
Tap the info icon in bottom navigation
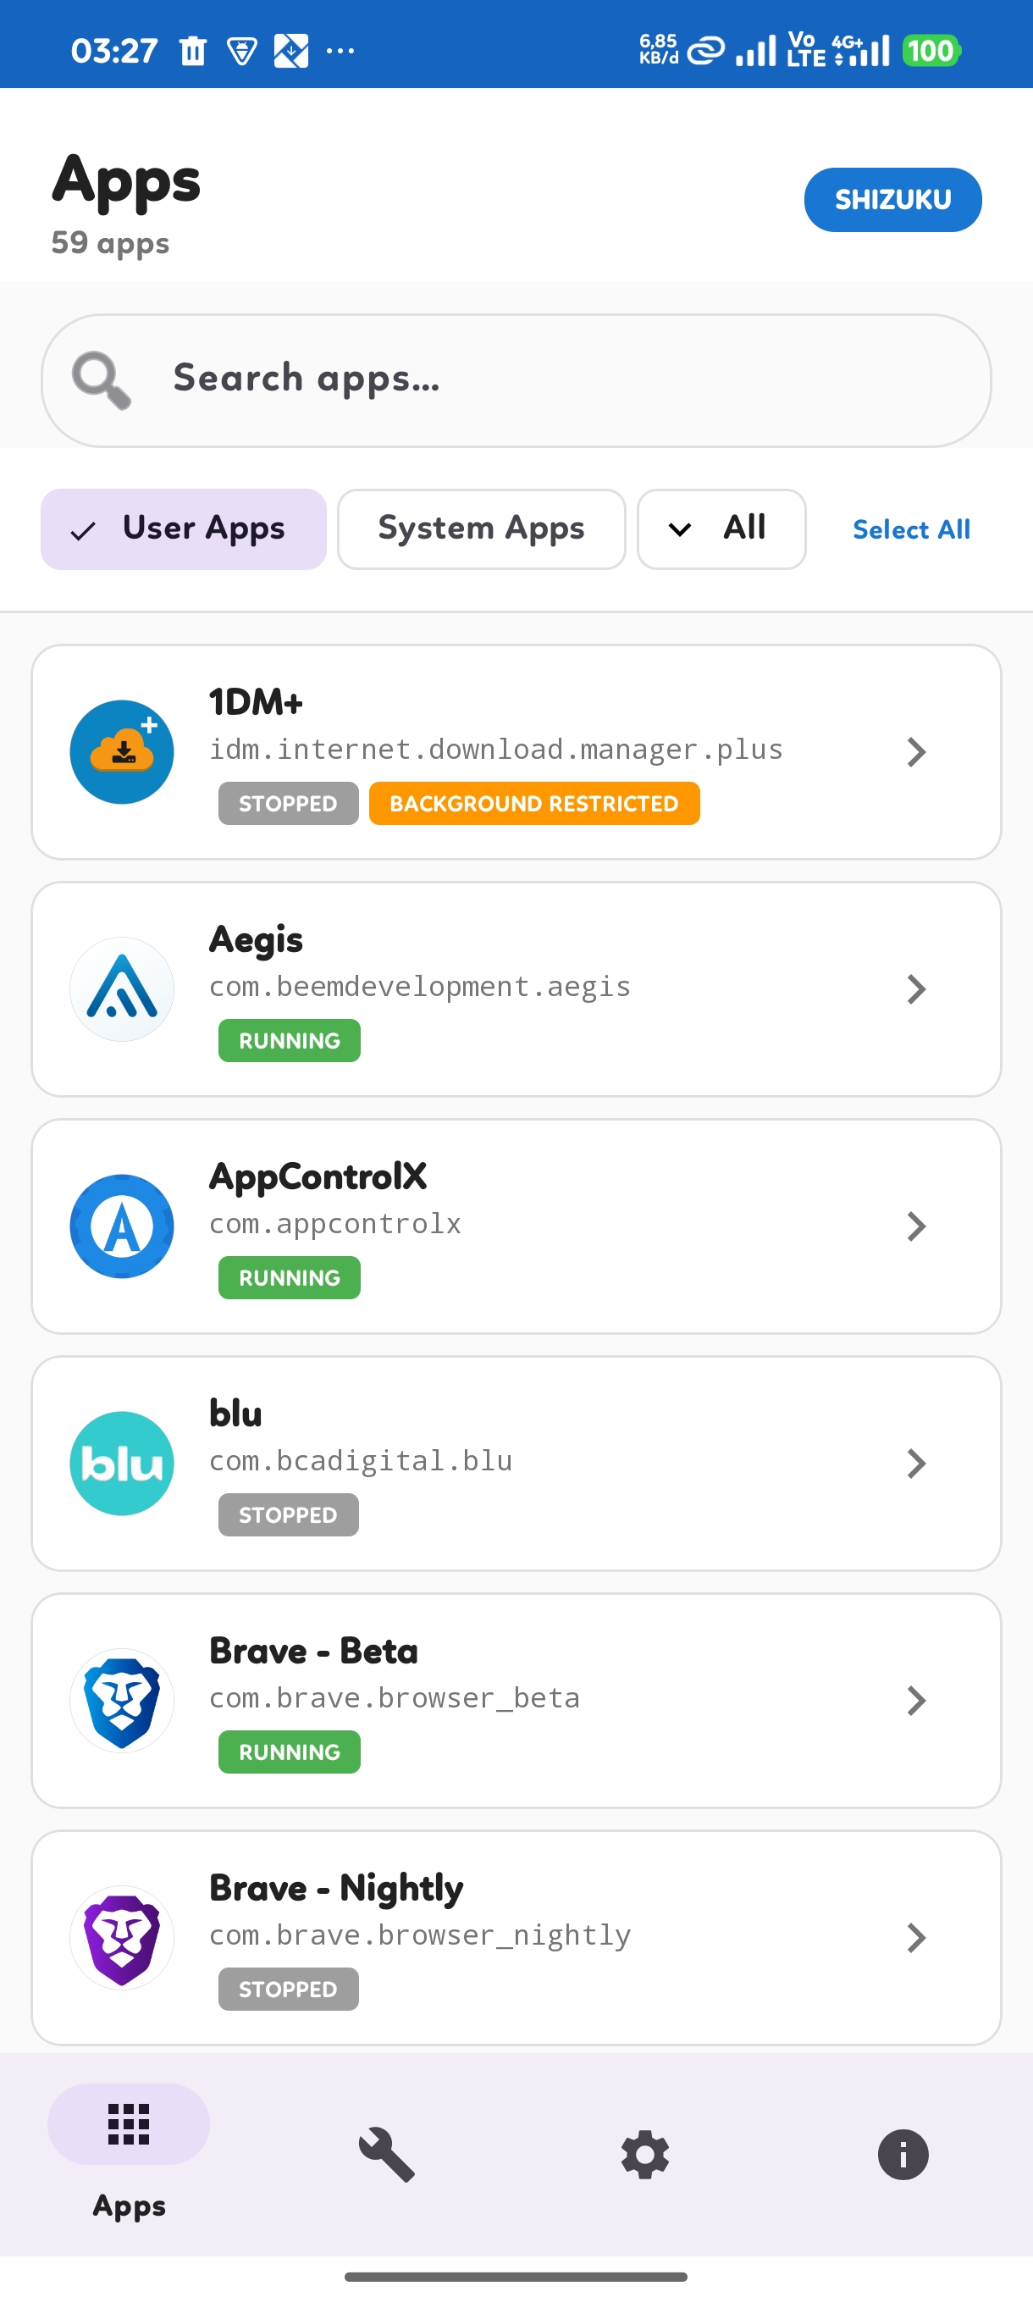tap(902, 2156)
